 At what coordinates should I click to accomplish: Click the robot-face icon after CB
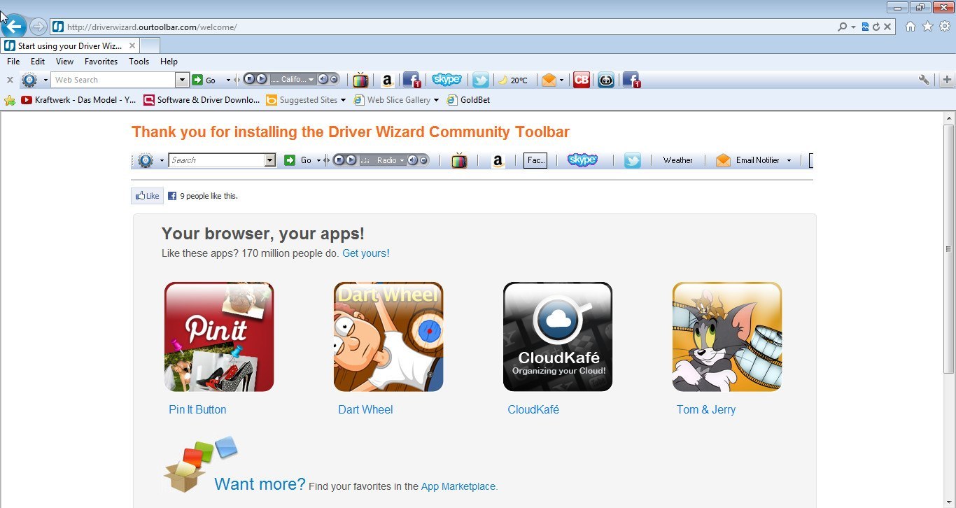tap(606, 80)
